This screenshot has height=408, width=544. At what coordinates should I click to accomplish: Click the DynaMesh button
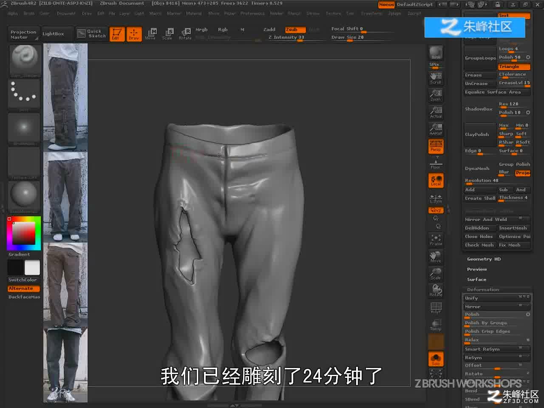[x=480, y=168]
